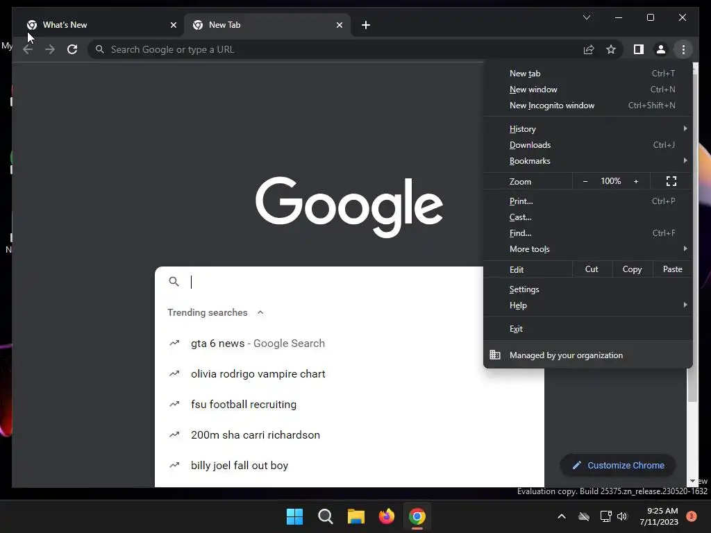Viewport: 711px width, 533px height.
Task: Click Managed by your organization
Action: coord(587,355)
